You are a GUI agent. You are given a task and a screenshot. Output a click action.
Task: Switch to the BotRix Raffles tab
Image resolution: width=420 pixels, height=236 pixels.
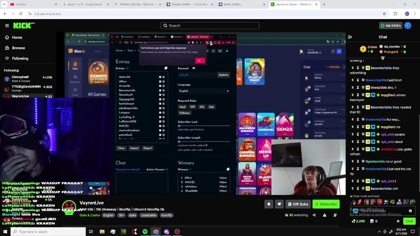click(241, 4)
